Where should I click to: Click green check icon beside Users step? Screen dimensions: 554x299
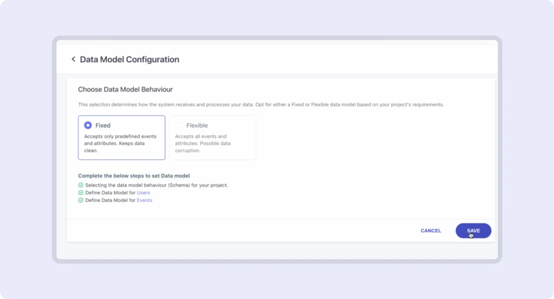tap(81, 193)
